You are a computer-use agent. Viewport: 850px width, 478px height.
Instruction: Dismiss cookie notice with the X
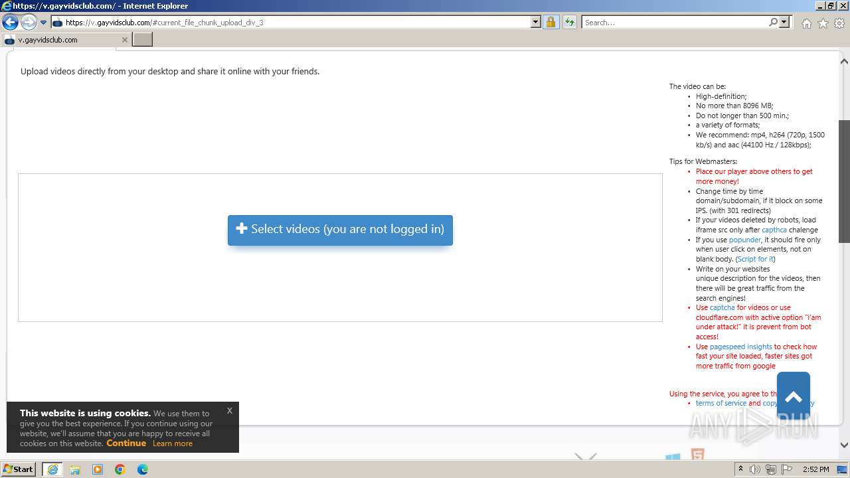pos(230,410)
